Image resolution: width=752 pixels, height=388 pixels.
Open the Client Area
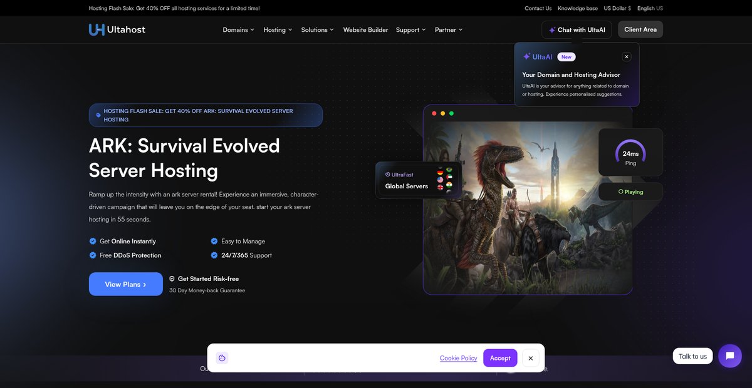tap(640, 29)
